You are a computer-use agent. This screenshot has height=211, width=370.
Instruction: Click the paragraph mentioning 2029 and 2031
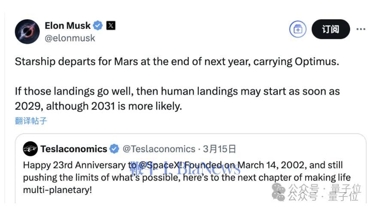(x=177, y=99)
